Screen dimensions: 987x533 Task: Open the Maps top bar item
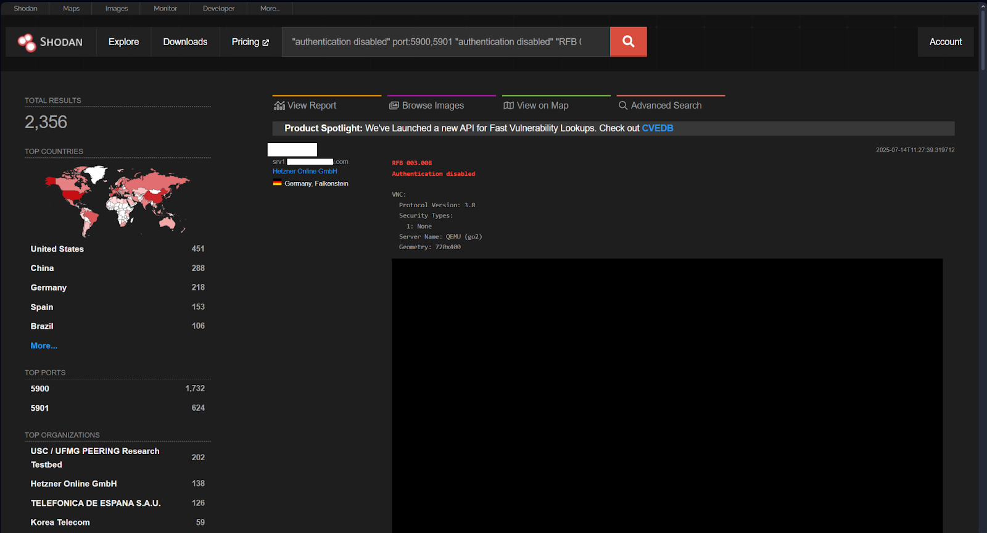tap(71, 9)
